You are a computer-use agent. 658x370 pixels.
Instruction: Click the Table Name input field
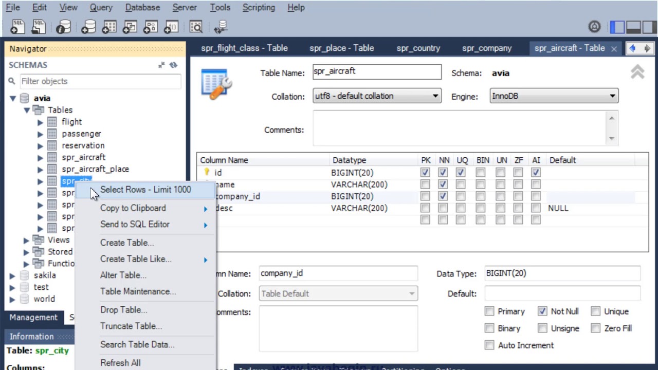[x=377, y=72]
